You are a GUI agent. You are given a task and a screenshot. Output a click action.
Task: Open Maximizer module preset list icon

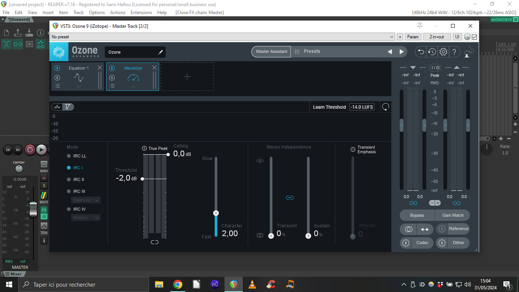pos(112,86)
